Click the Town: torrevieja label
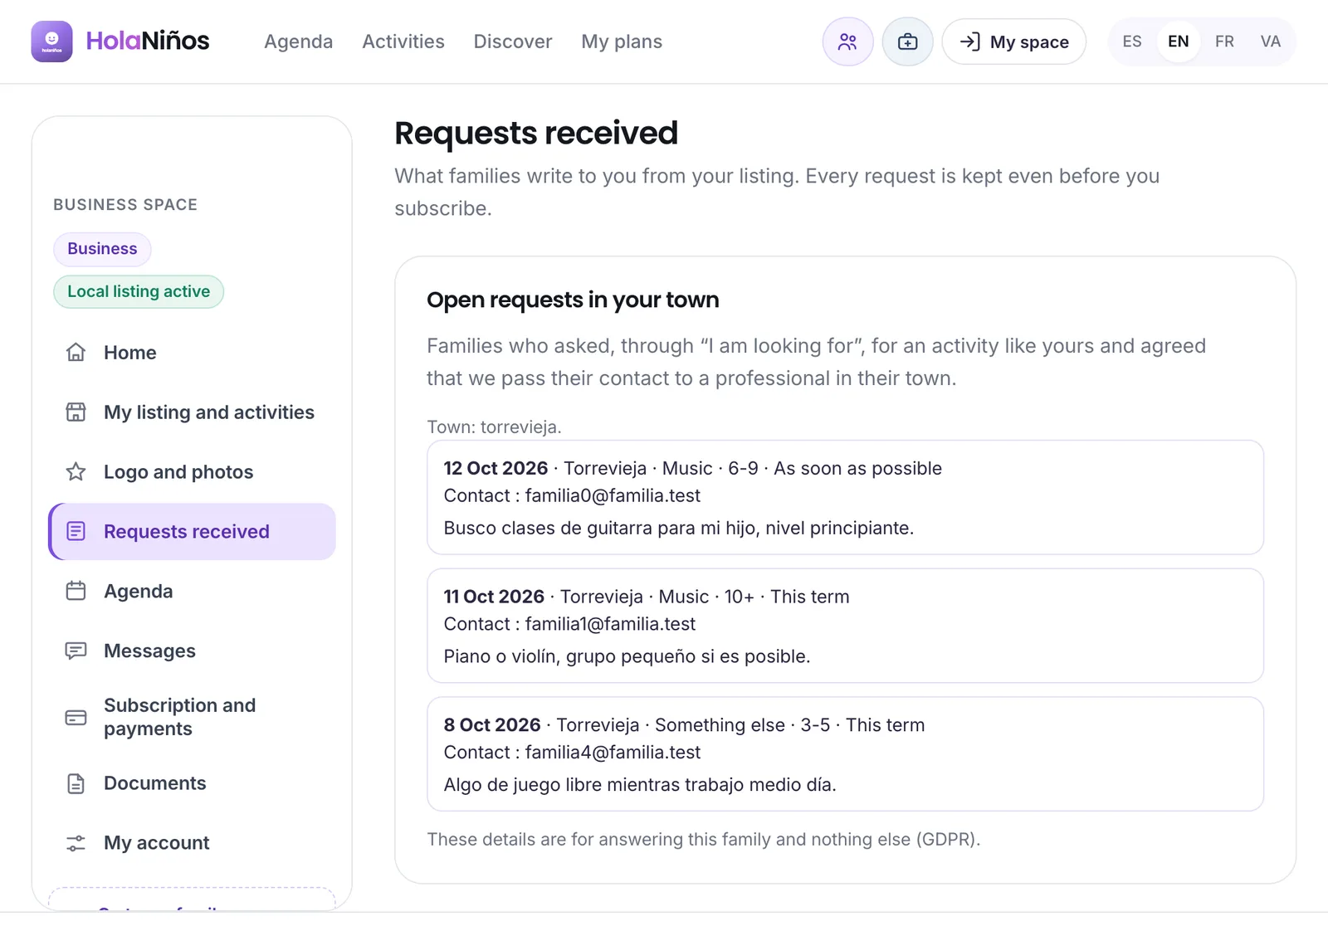1328x931 pixels. (x=494, y=427)
